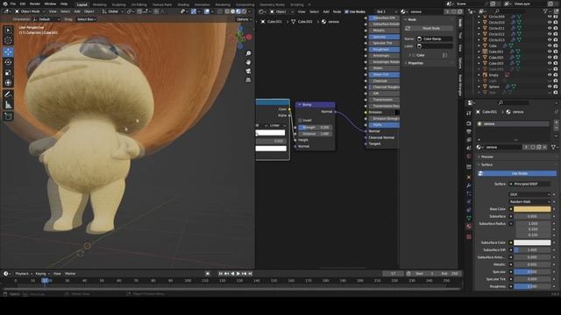The image size is (561, 315).
Task: Open the Tool properties tab icon
Action: [469, 113]
